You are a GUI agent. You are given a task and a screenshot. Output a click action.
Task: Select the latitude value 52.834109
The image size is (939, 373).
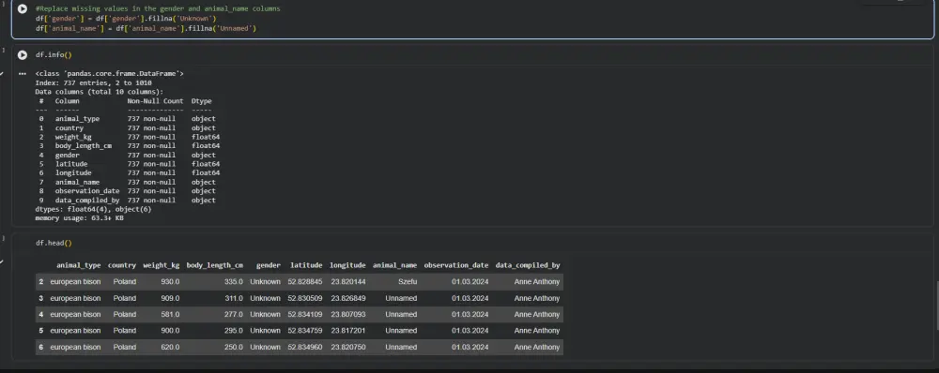tap(305, 314)
